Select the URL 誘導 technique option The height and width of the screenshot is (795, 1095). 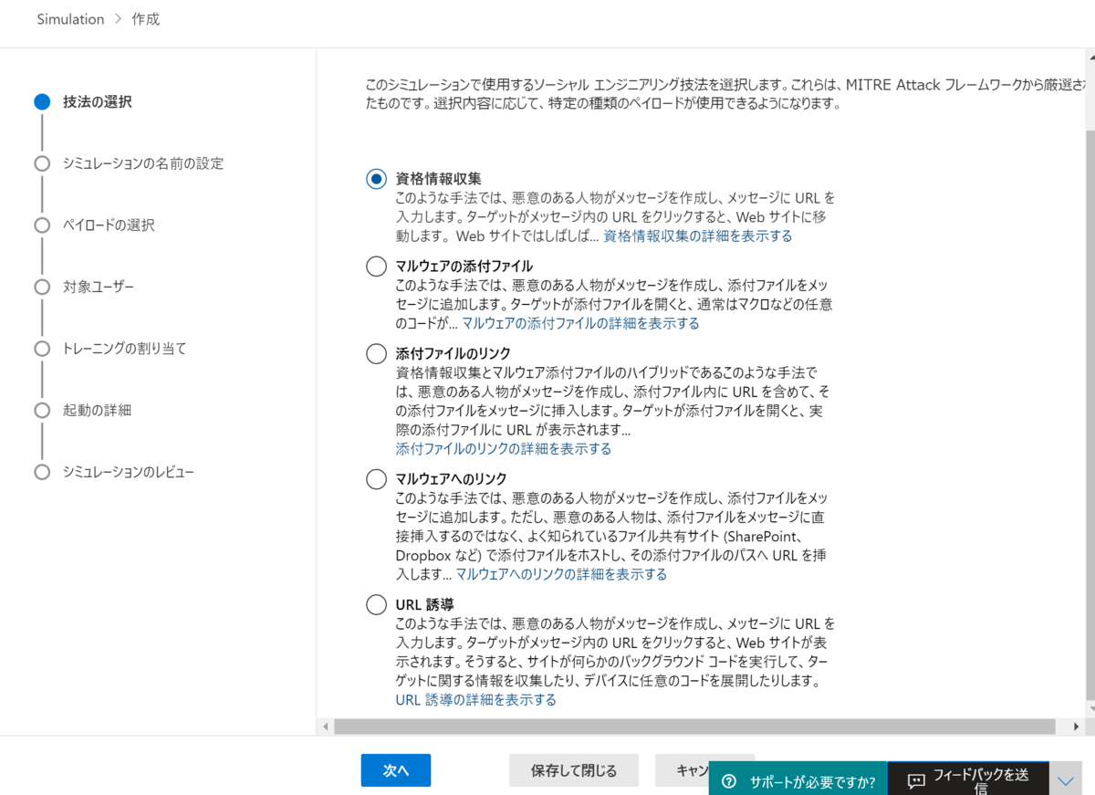pyautogui.click(x=376, y=604)
